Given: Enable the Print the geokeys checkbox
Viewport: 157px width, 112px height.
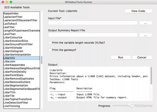Looking at the screenshot, I should [x=50, y=50].
